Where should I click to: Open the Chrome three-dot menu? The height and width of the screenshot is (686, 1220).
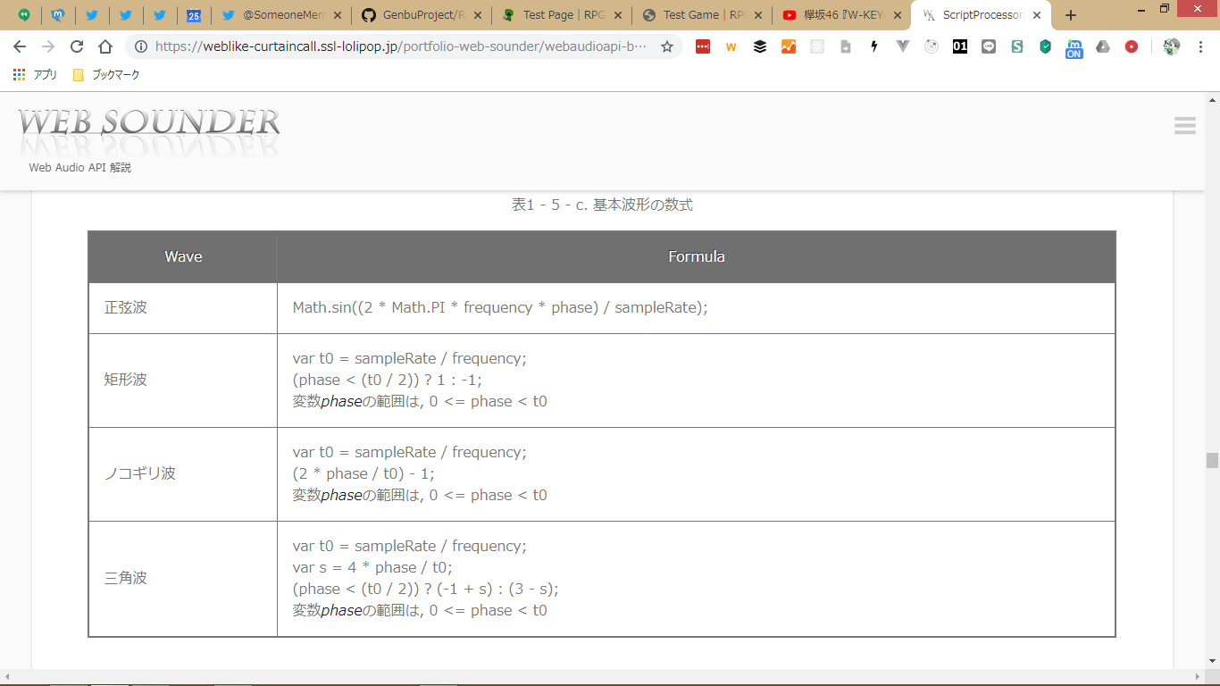tap(1201, 46)
